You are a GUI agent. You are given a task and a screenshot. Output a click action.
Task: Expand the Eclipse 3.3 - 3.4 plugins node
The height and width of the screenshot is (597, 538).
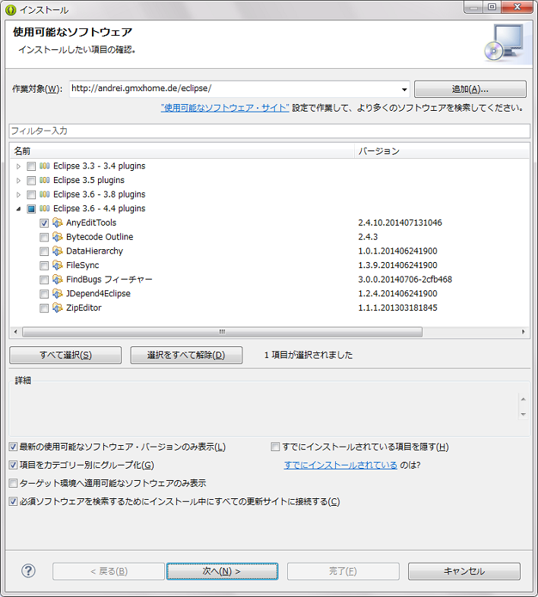pos(18,166)
